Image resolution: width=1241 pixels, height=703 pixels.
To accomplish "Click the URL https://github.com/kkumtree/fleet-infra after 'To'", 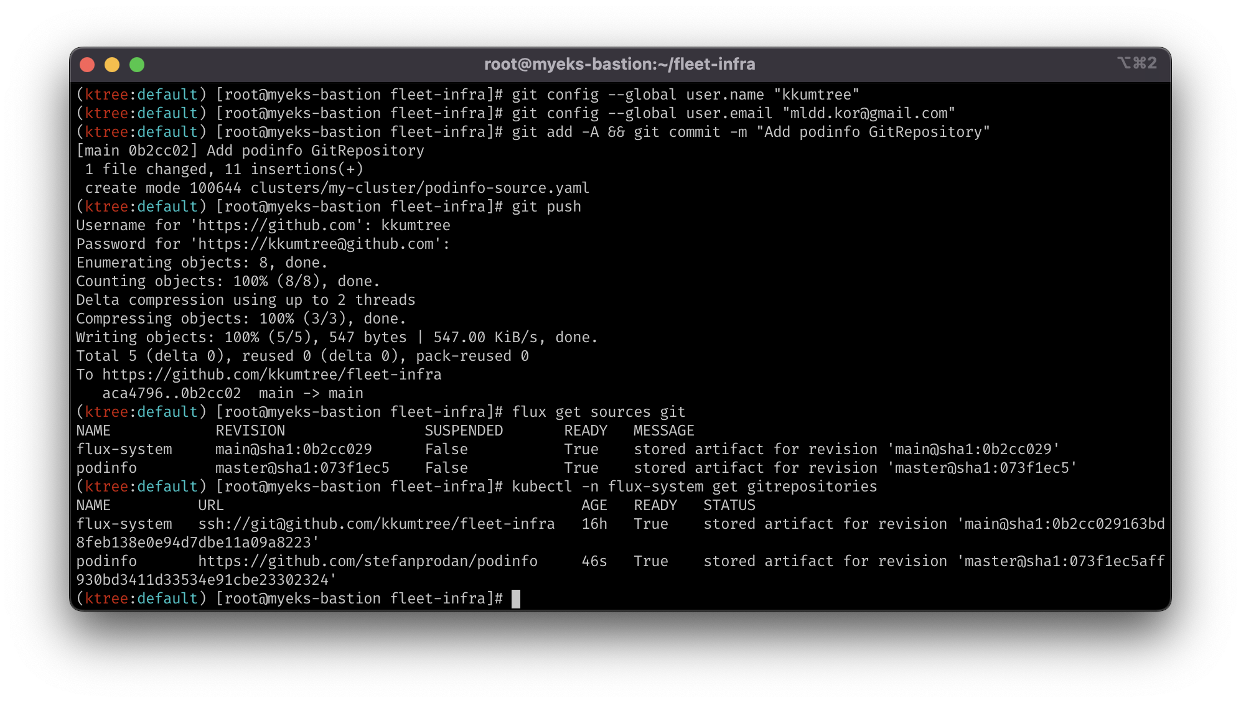I will (272, 375).
